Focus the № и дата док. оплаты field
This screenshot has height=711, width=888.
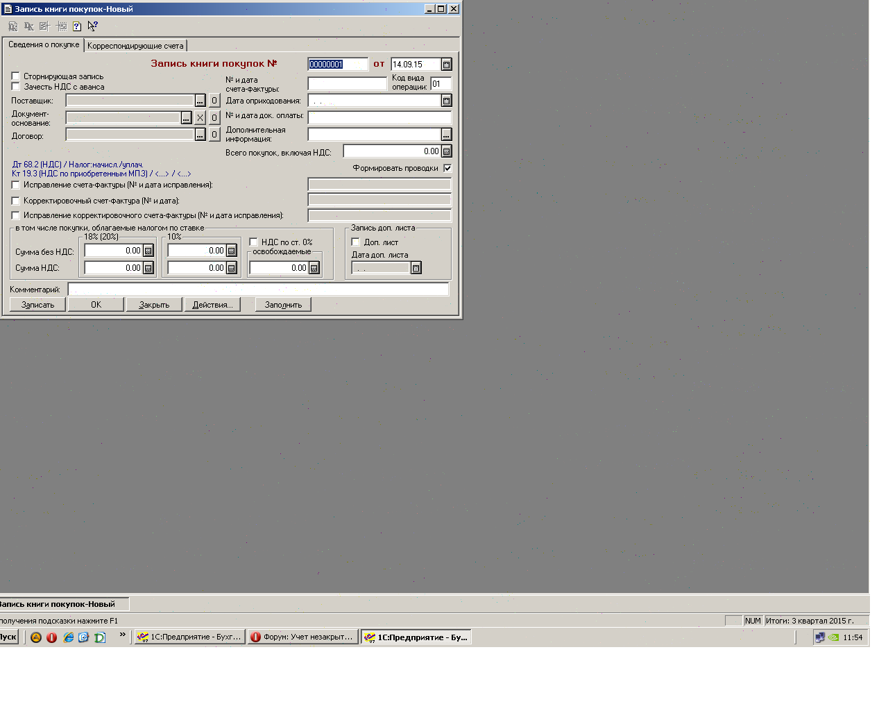click(379, 118)
